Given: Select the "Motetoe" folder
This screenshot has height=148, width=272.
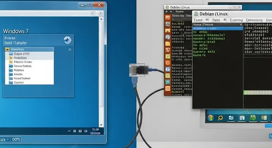Looking at the screenshot, I should [x=30, y=70].
